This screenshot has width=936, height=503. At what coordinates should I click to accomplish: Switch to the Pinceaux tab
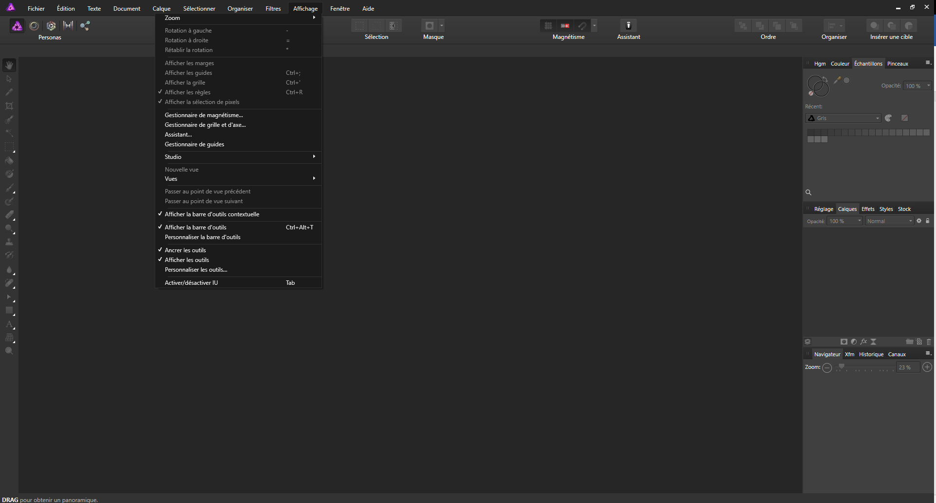coord(898,64)
